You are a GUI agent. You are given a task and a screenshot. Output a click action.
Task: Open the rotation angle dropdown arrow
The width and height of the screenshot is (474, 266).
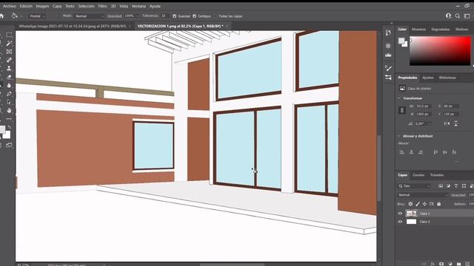coord(430,123)
